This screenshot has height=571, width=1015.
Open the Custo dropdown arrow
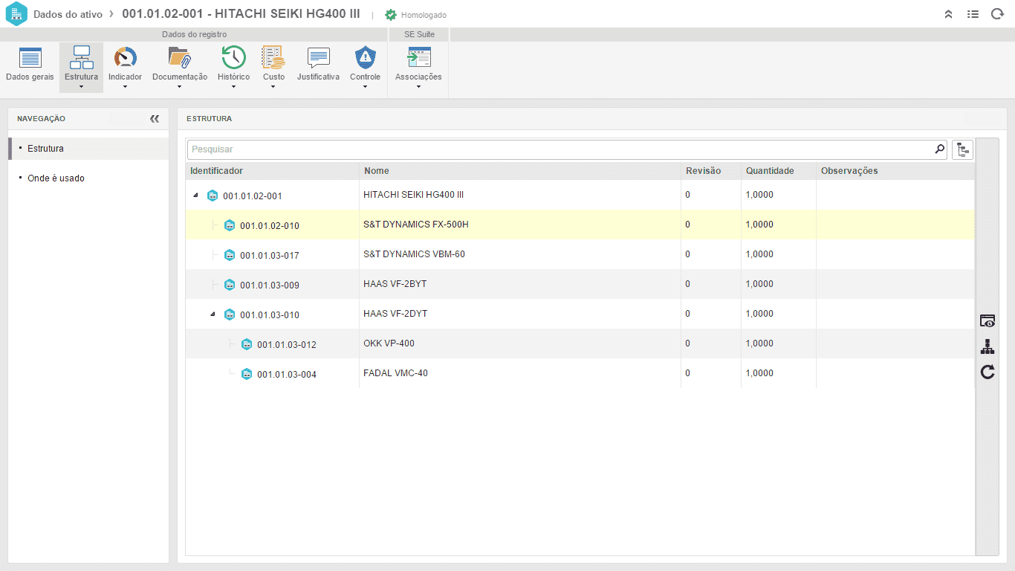[x=273, y=87]
